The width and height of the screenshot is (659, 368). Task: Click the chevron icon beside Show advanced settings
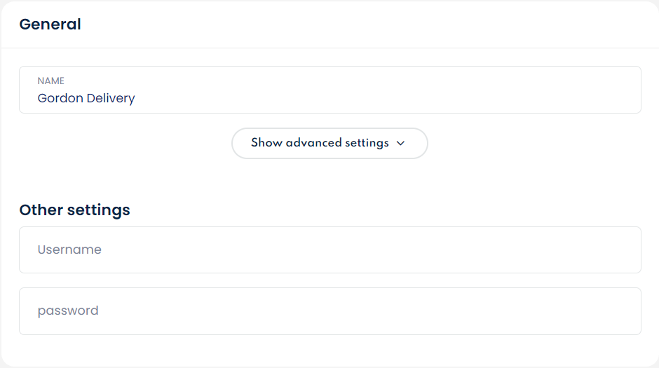pyautogui.click(x=400, y=143)
